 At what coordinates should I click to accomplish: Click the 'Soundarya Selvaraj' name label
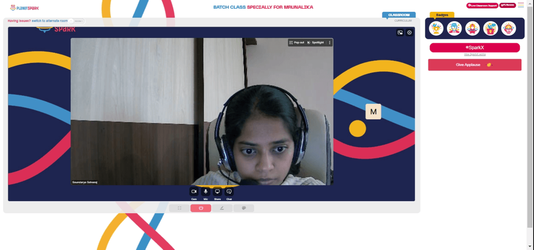coord(84,182)
